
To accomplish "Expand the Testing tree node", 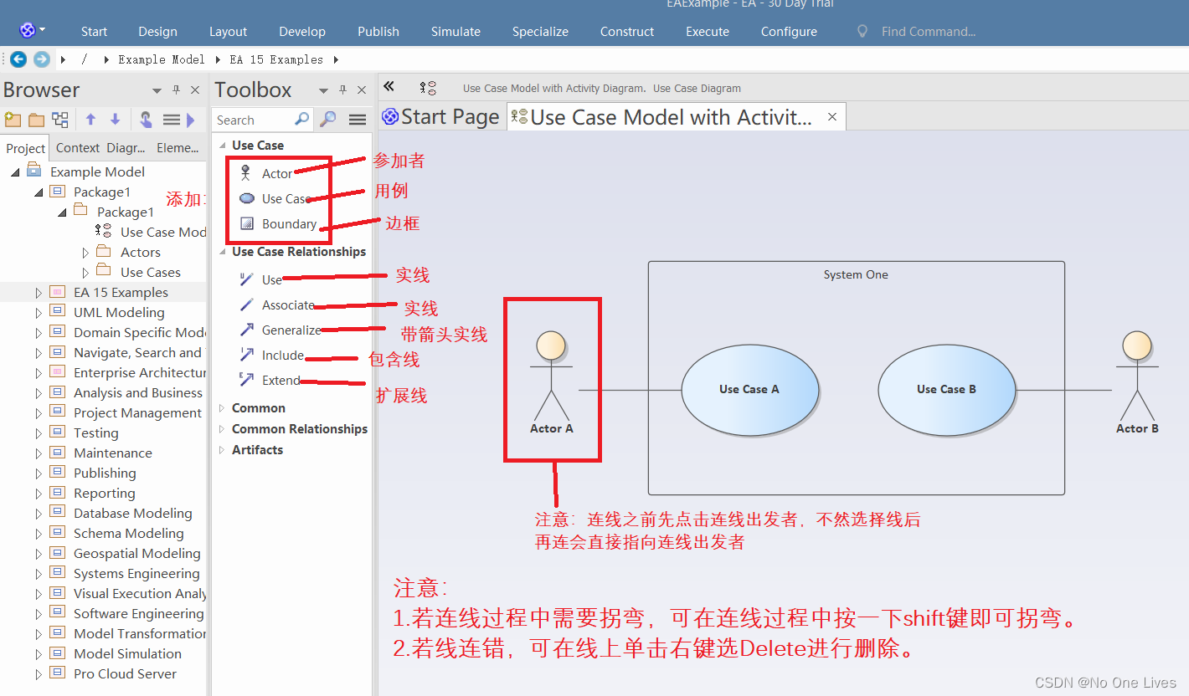I will tap(39, 432).
